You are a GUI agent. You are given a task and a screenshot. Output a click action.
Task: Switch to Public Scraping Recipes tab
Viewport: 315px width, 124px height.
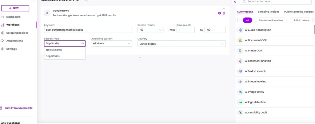299,12
